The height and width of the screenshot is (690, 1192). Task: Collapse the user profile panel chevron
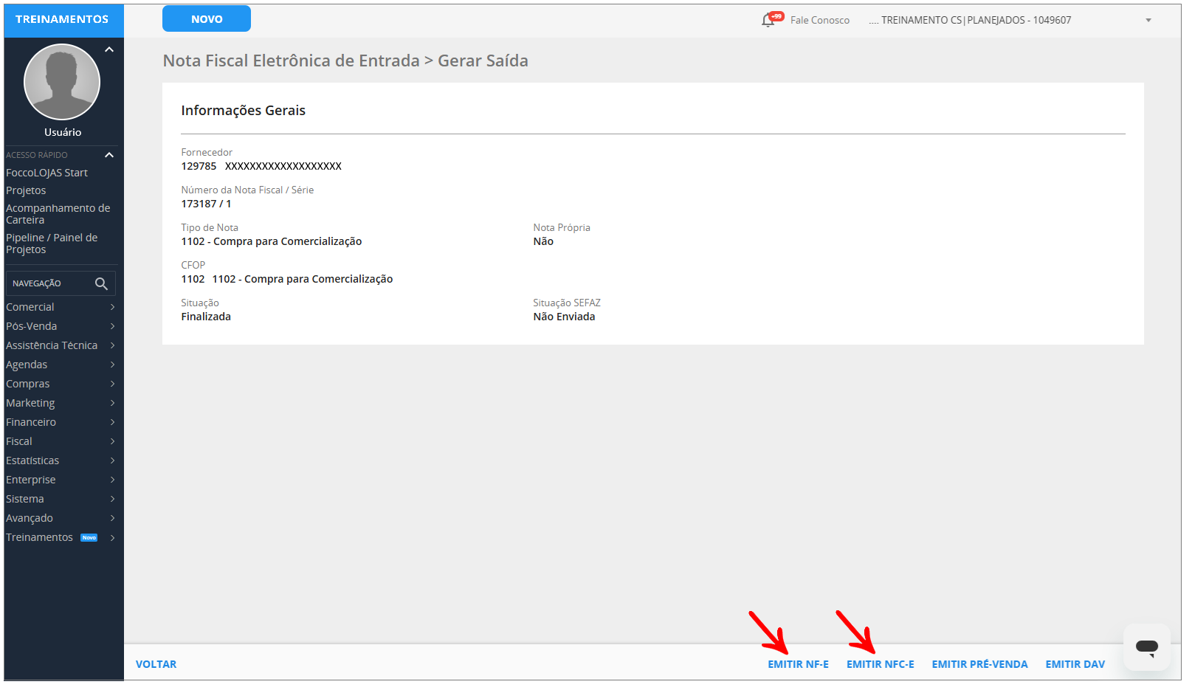pos(109,49)
